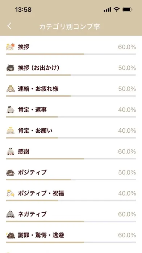Tap the ポジティブ・祝福 cat icon
This screenshot has width=142, height=253.
11,193
